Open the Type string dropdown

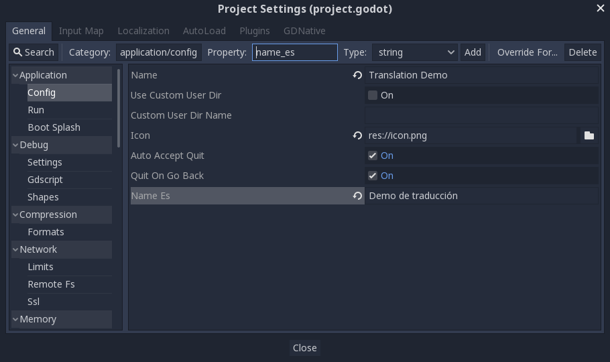(415, 52)
